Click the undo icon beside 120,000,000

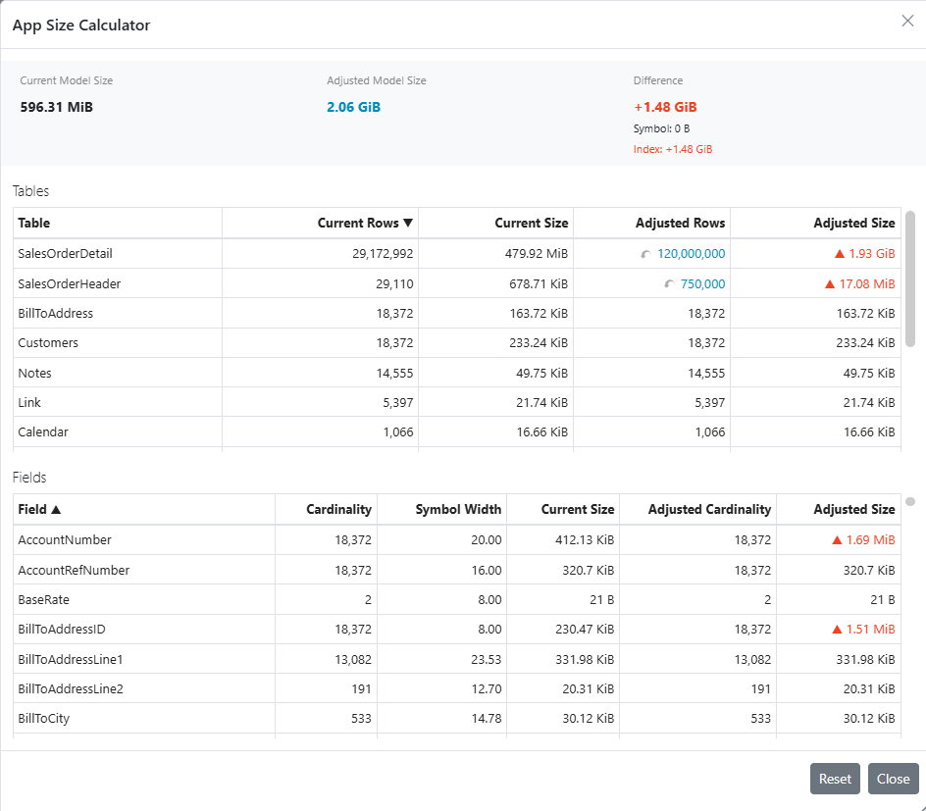pos(645,254)
